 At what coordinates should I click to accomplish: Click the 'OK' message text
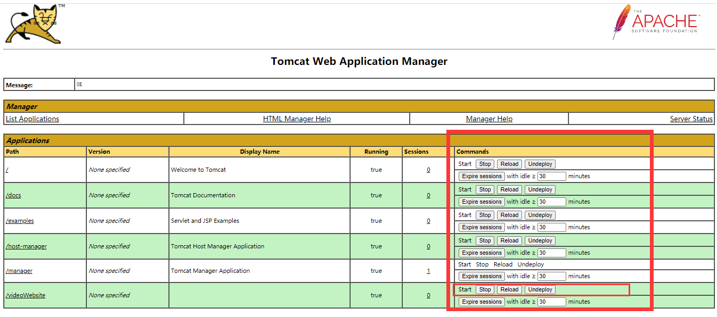(x=79, y=85)
